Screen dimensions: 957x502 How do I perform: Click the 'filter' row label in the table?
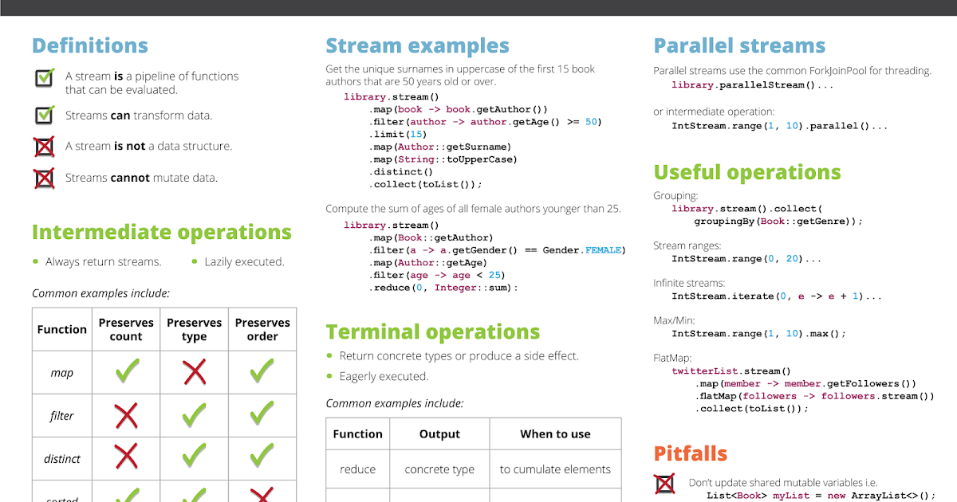(x=62, y=416)
